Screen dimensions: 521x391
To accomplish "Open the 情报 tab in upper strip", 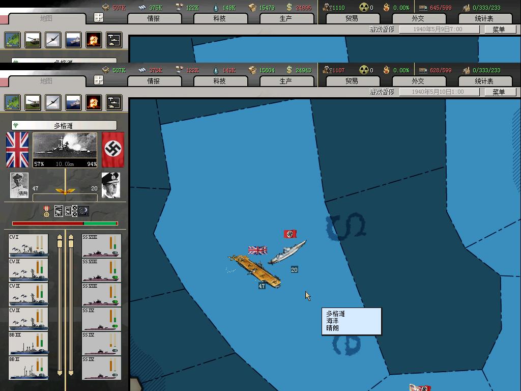I will coord(155,18).
